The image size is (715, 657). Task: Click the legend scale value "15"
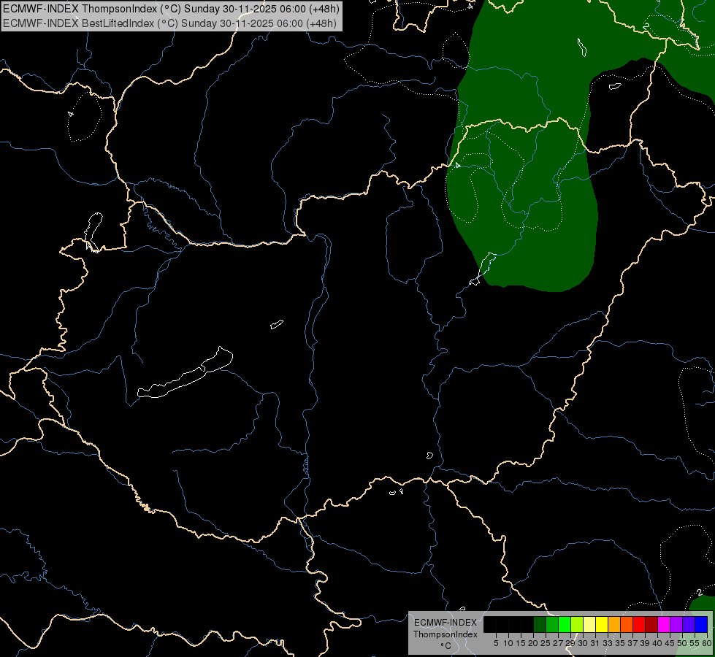521,643
